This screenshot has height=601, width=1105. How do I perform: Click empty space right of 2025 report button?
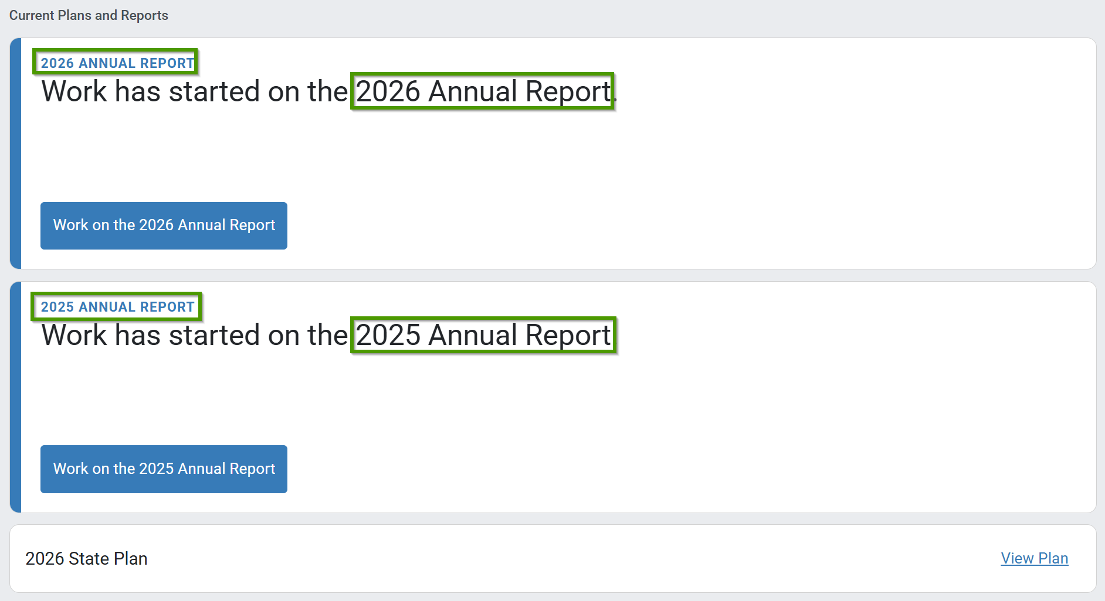click(645, 469)
